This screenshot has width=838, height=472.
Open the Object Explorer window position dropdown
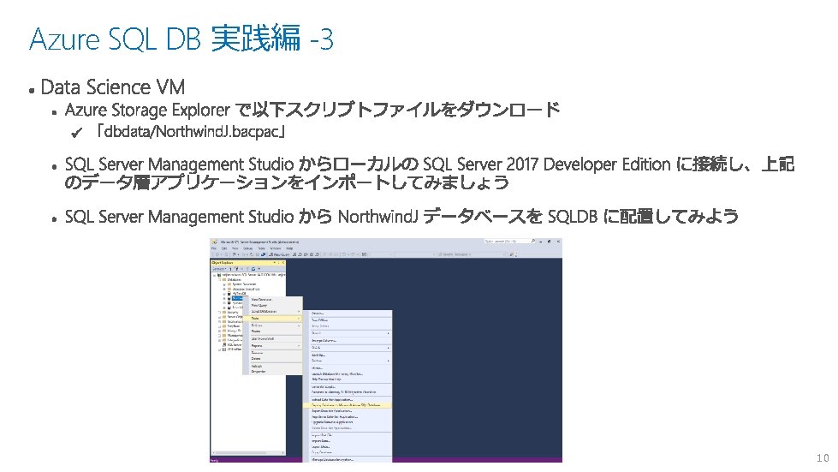275,262
